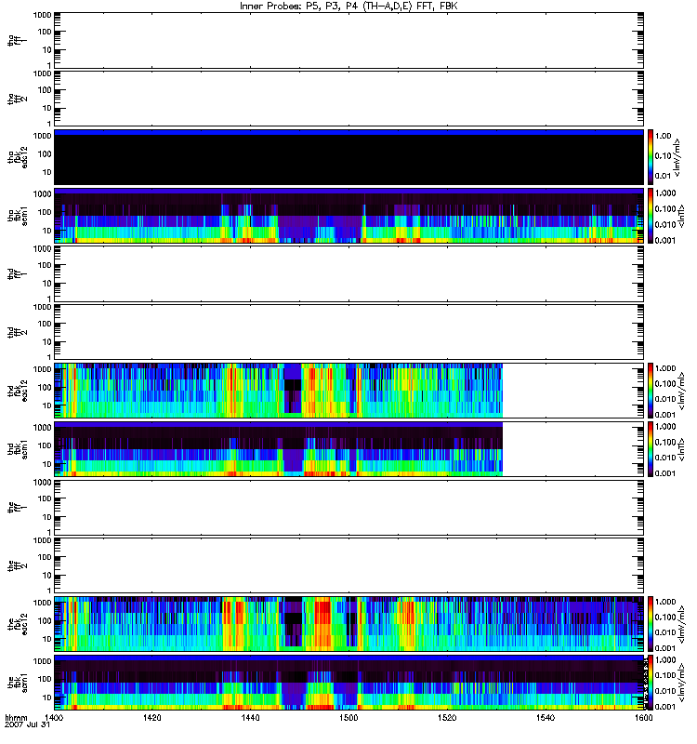Click the color bar beside the fbk scm1
This screenshot has height=744, width=697.
click(x=651, y=683)
